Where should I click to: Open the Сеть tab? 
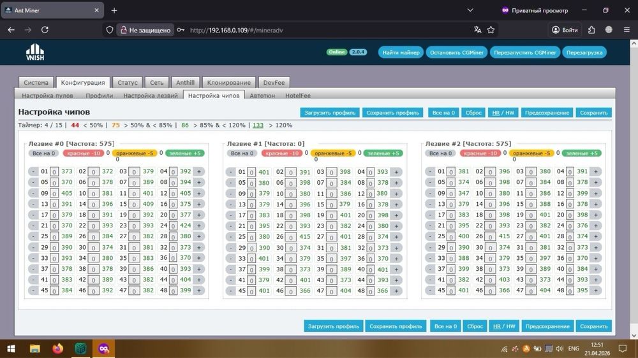157,82
